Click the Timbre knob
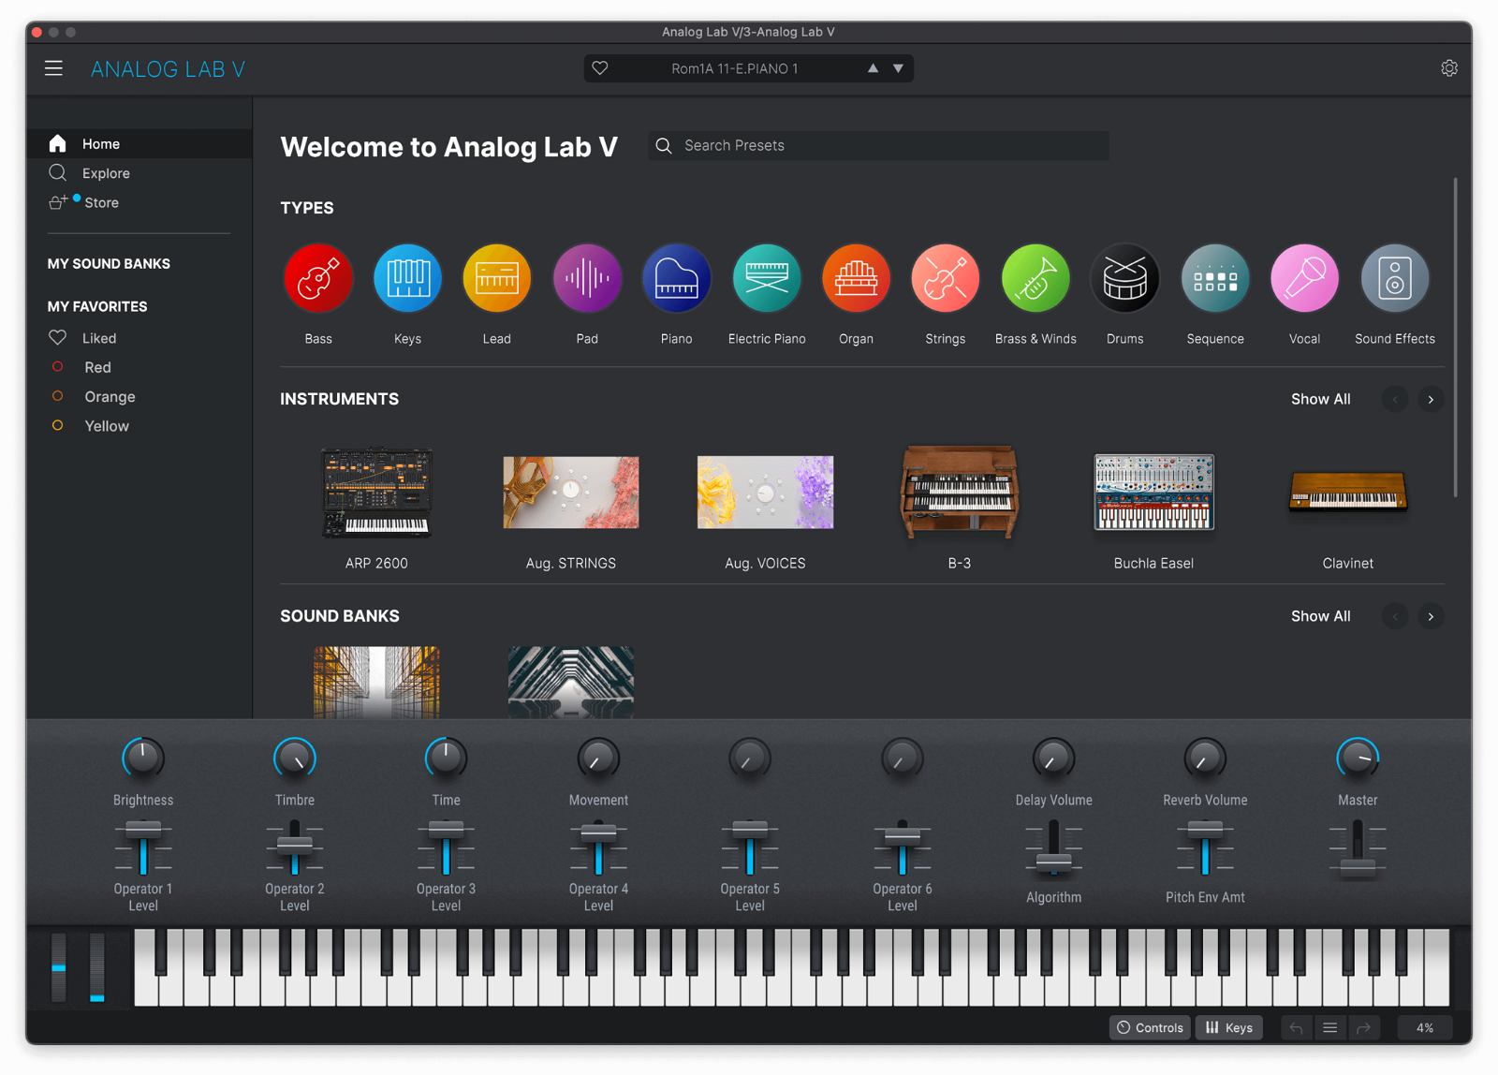Viewport: 1498px width, 1075px height. click(x=295, y=758)
